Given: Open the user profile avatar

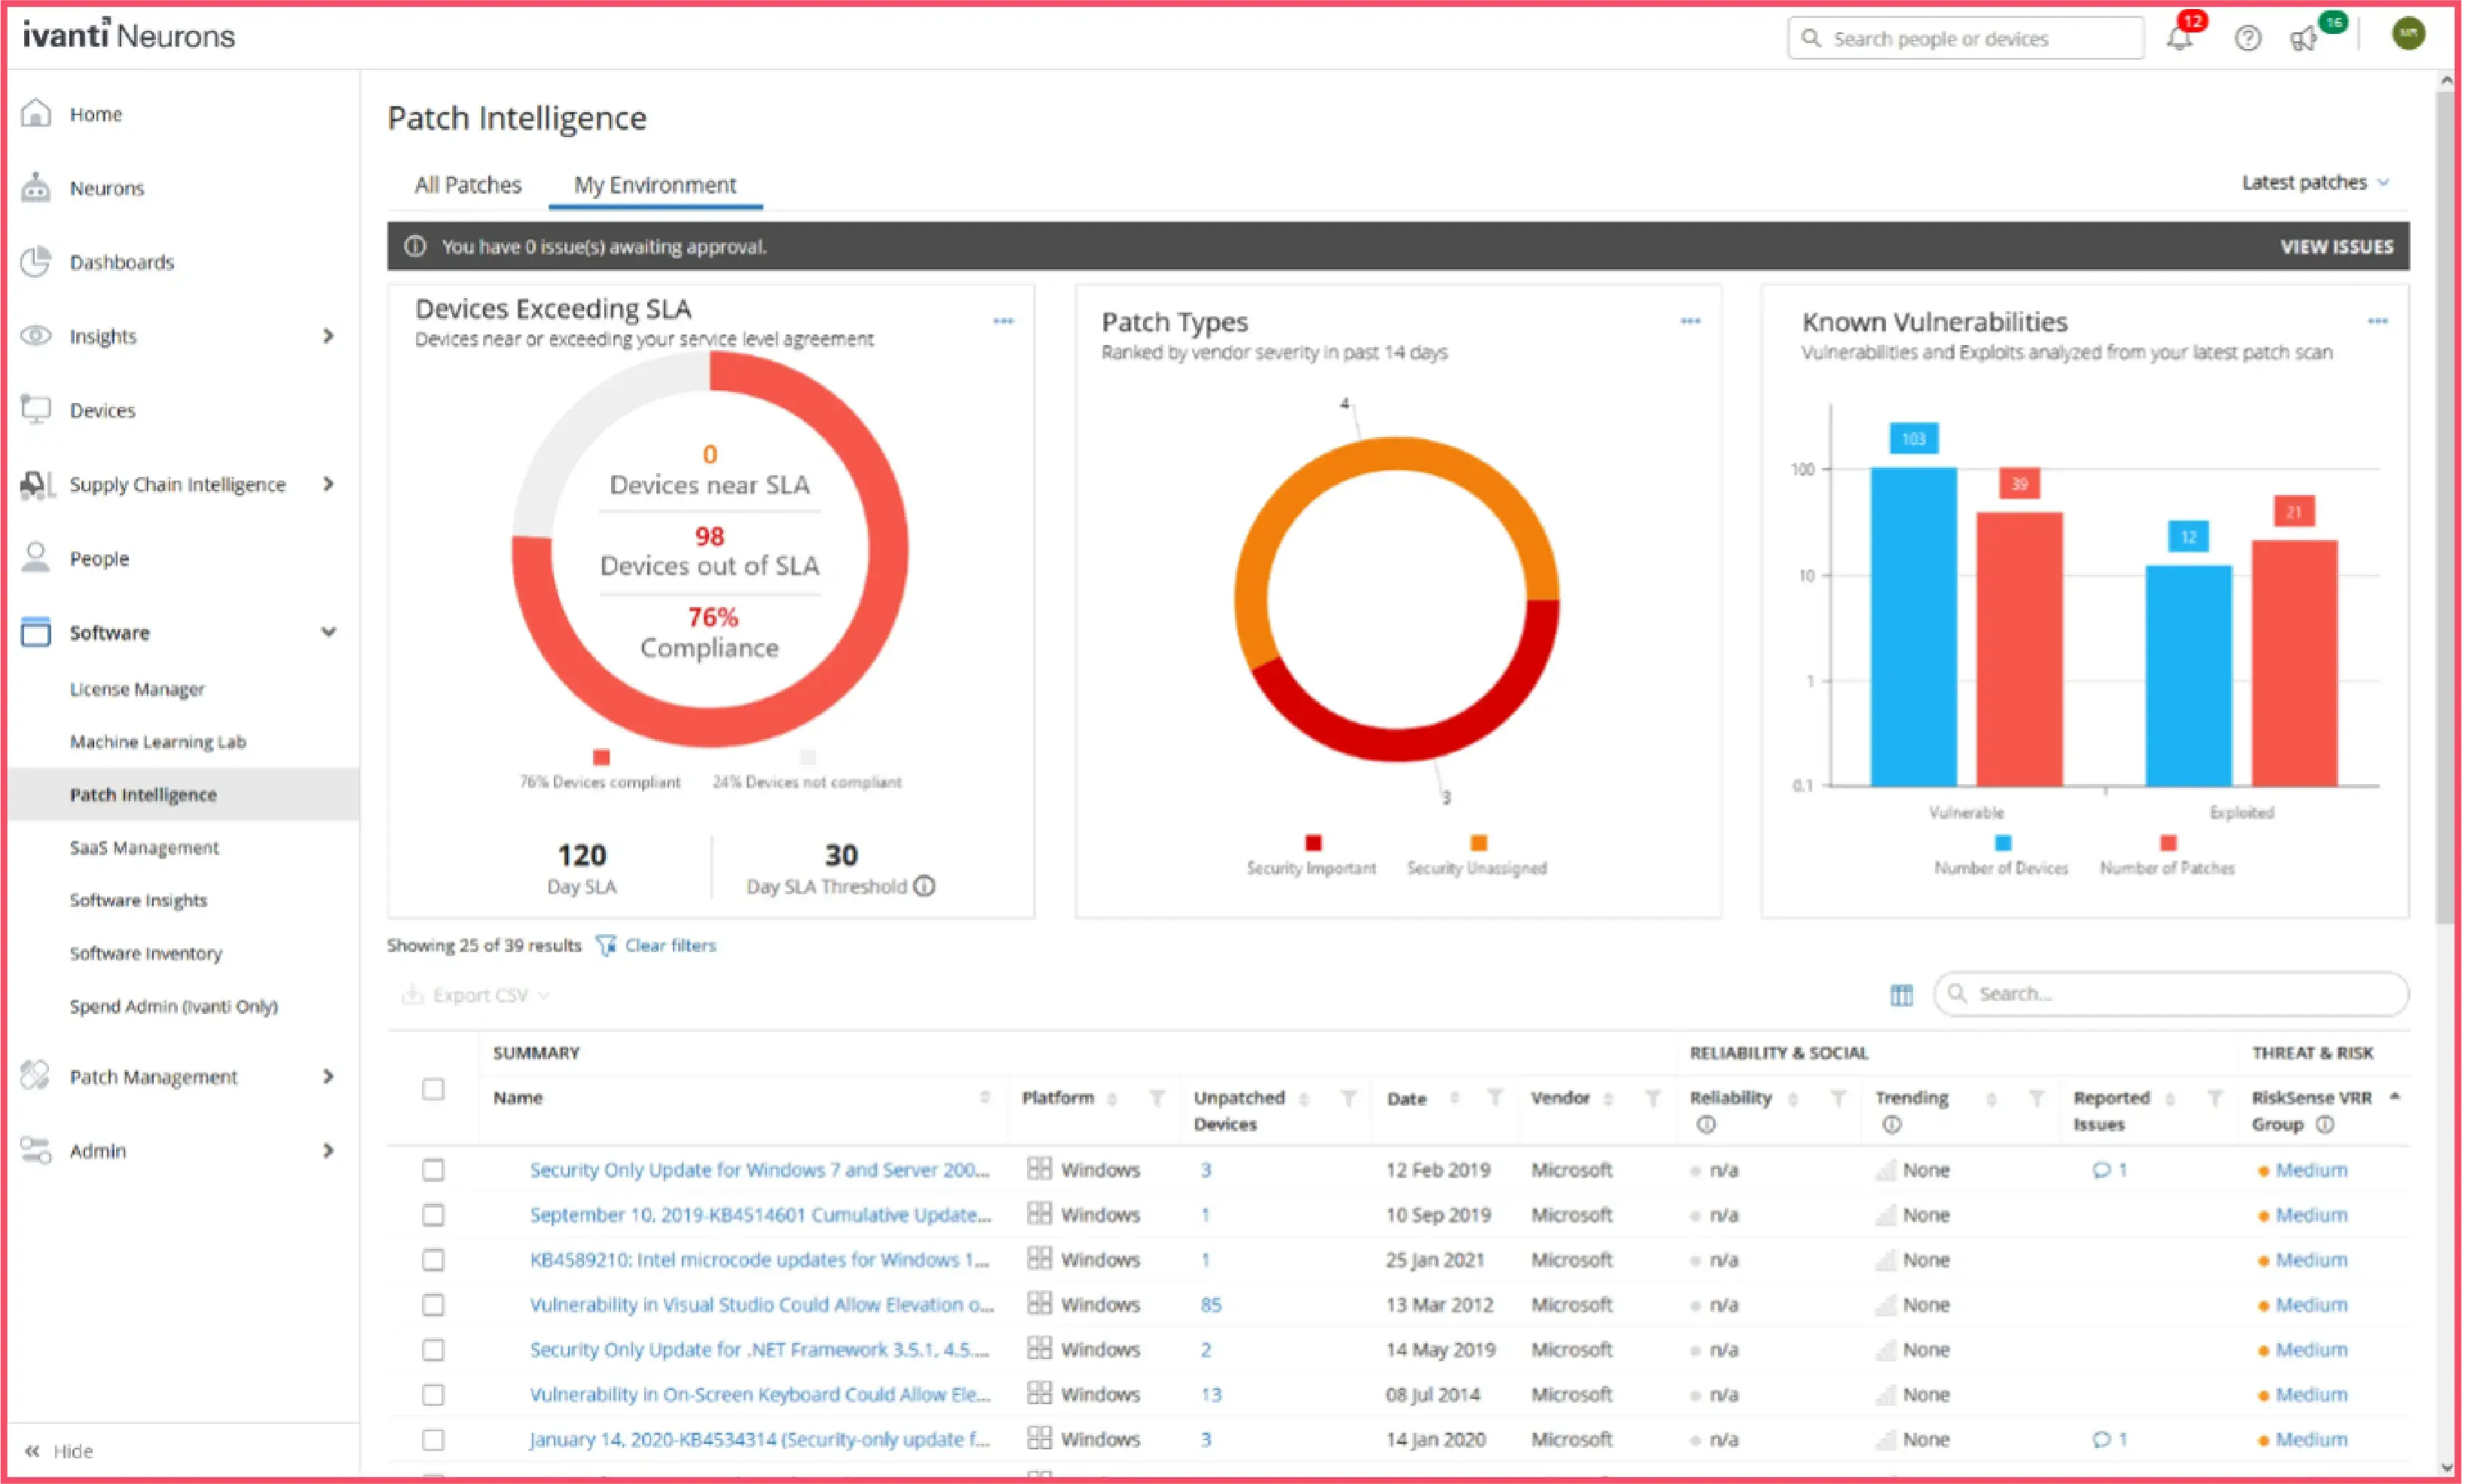Looking at the screenshot, I should 2409,34.
